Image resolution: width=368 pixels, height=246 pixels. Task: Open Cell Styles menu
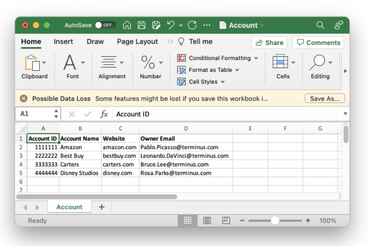tap(201, 82)
